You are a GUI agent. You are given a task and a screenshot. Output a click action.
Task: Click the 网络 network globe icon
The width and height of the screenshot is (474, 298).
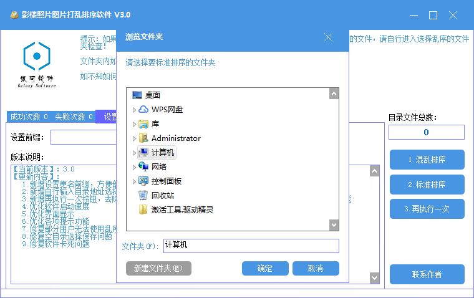point(143,166)
